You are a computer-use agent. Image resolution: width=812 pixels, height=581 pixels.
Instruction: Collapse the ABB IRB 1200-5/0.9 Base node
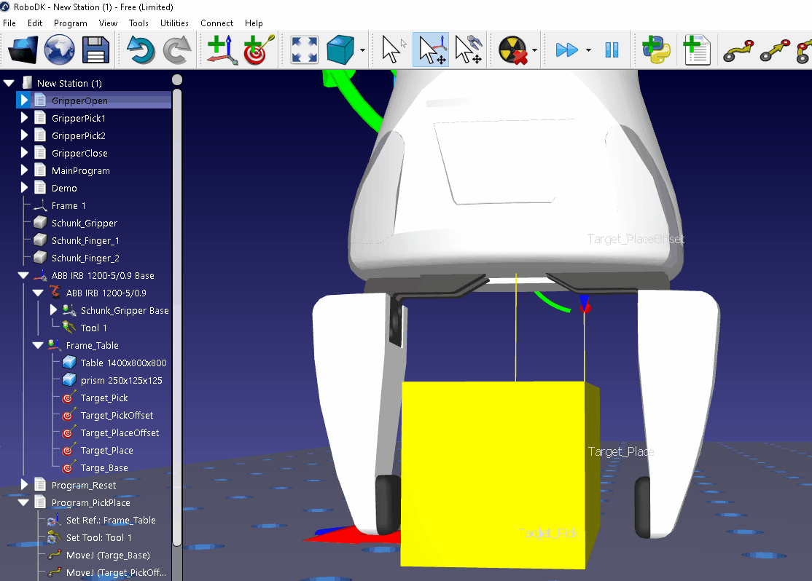[x=23, y=275]
